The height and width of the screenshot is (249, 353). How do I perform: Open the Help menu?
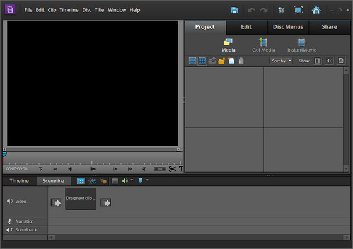point(135,10)
